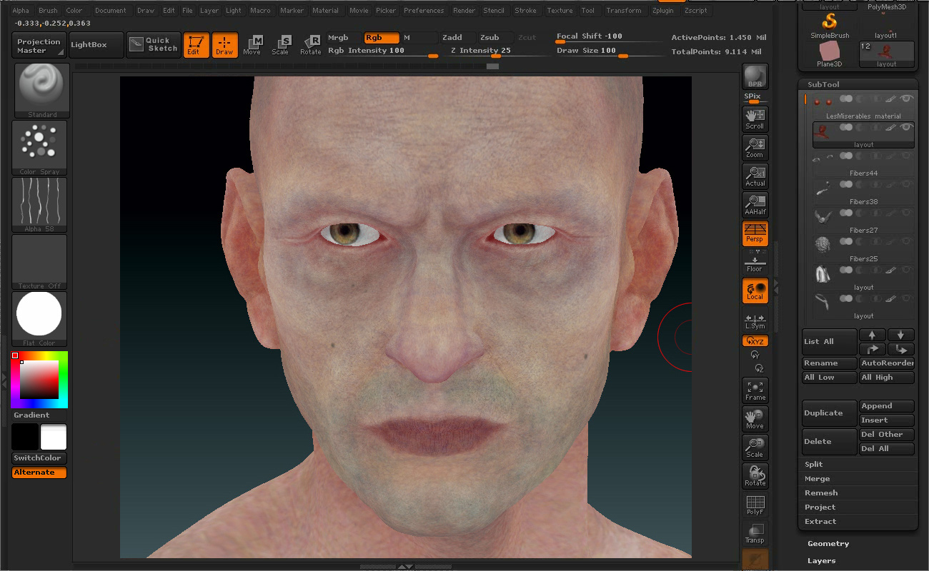Click the Duplicate subtool button

pos(829,413)
